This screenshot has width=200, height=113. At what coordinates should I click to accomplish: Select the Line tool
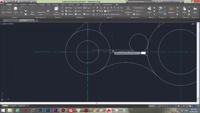pos(3,10)
